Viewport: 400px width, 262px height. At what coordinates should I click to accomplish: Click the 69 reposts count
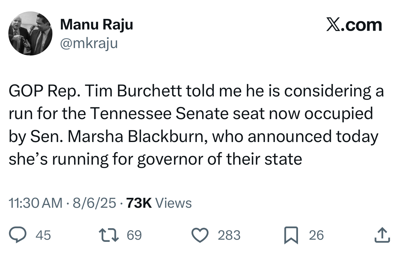coord(134,235)
